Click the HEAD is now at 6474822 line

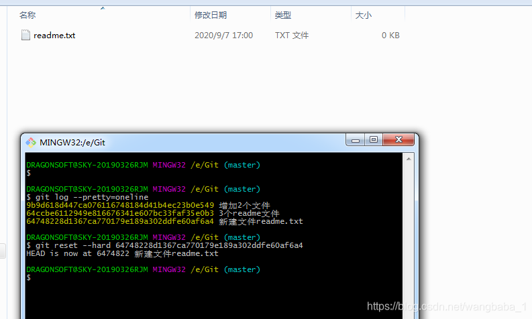point(122,253)
